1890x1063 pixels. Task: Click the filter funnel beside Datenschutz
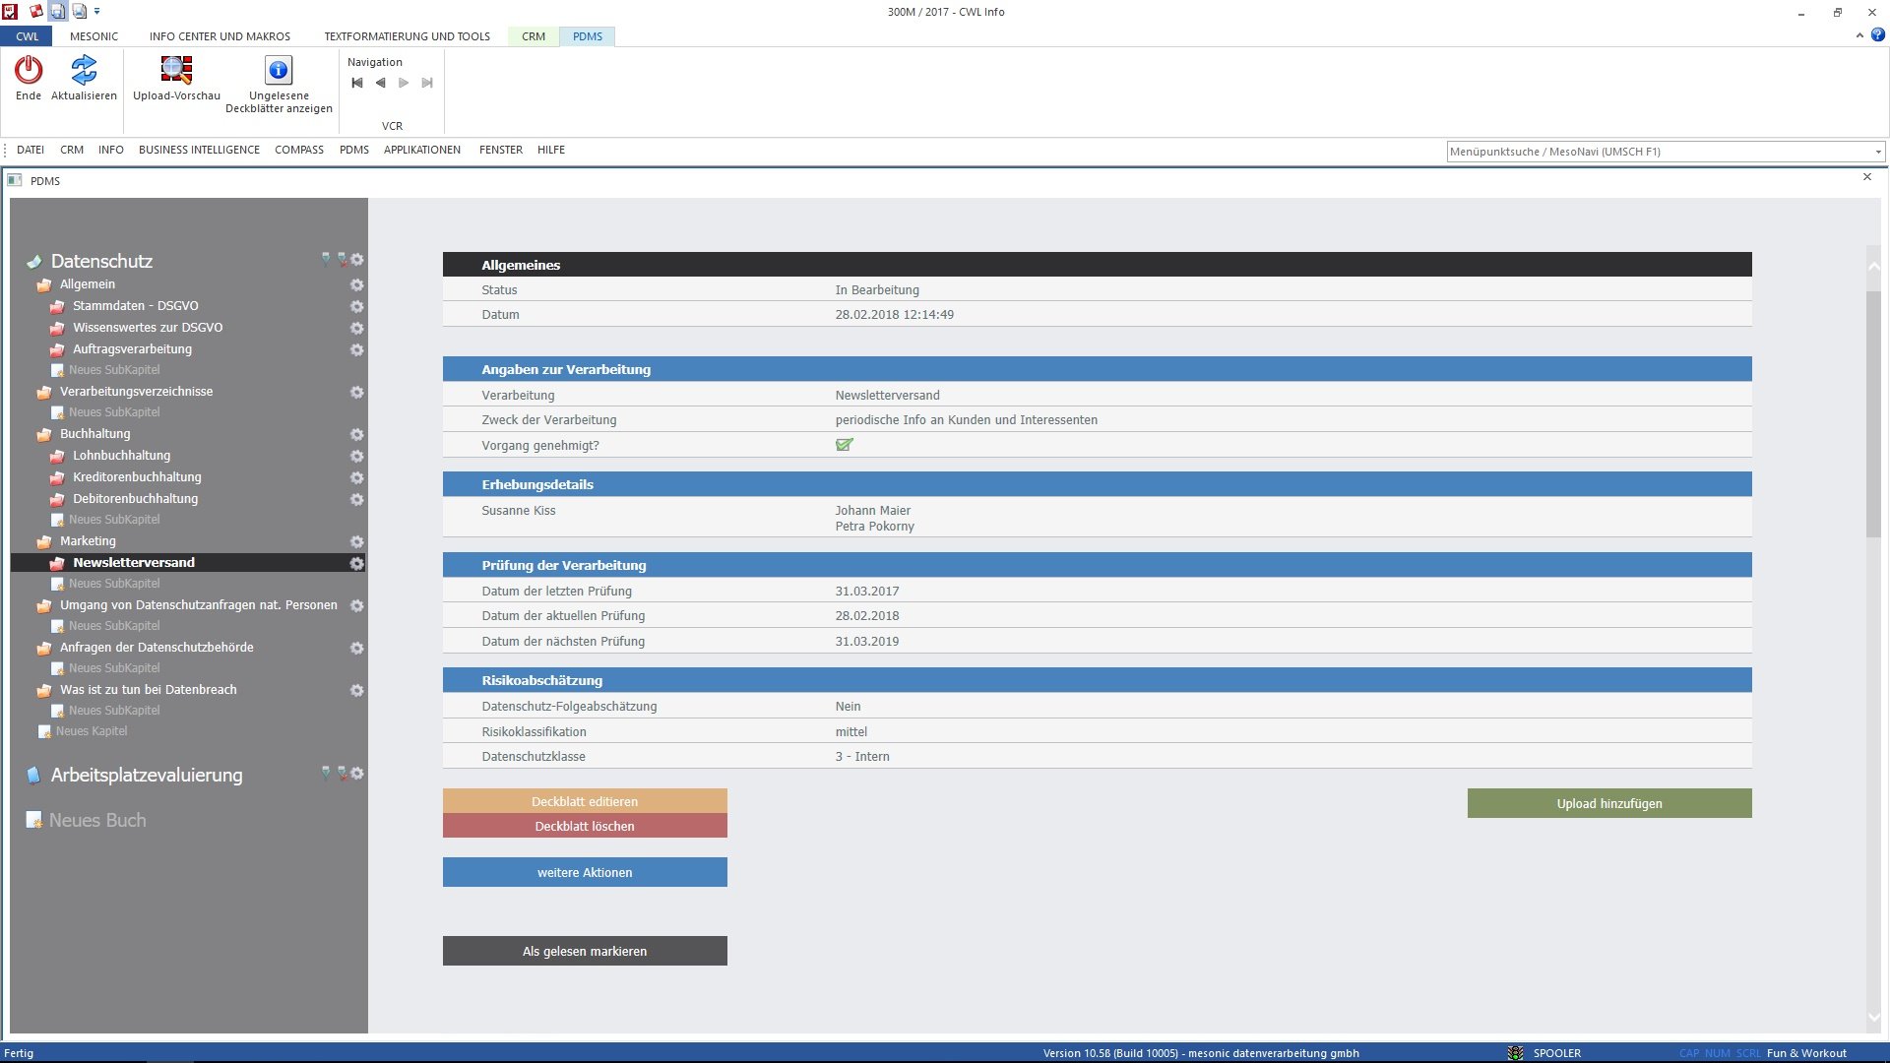(326, 259)
